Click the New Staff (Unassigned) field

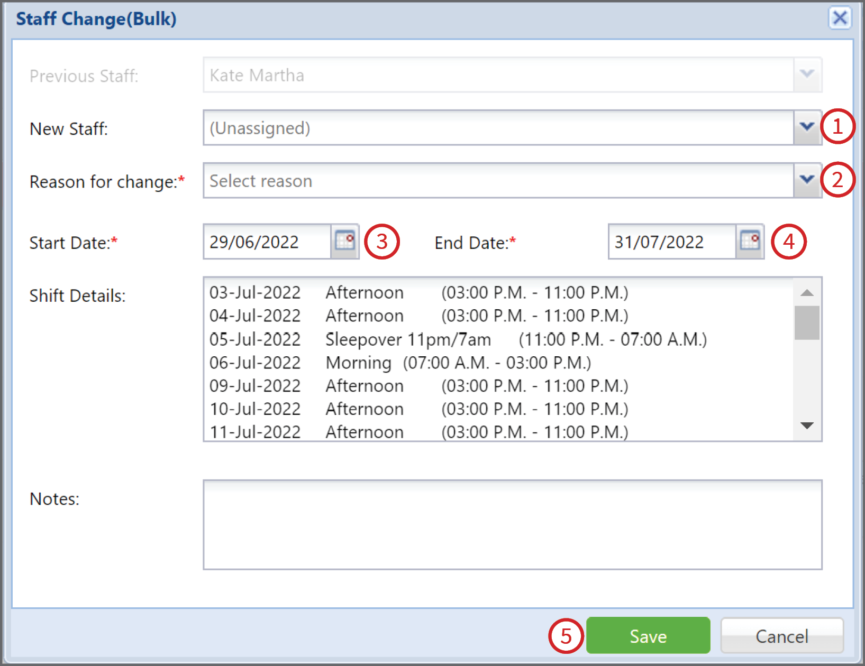pyautogui.click(x=498, y=127)
